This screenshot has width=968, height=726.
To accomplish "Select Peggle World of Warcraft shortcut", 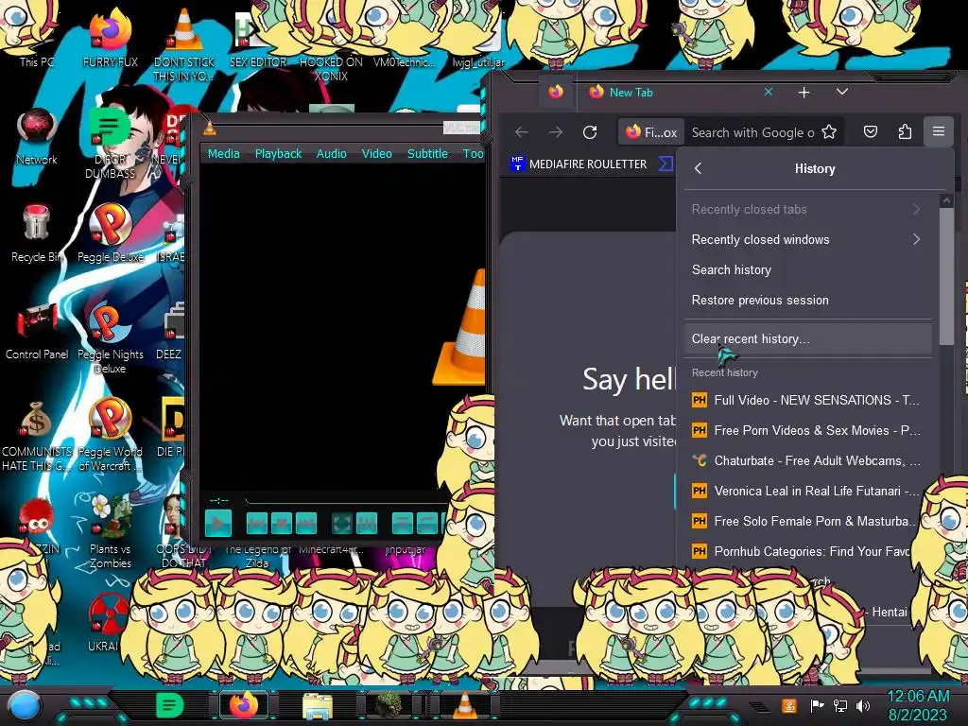I will point(110,436).
